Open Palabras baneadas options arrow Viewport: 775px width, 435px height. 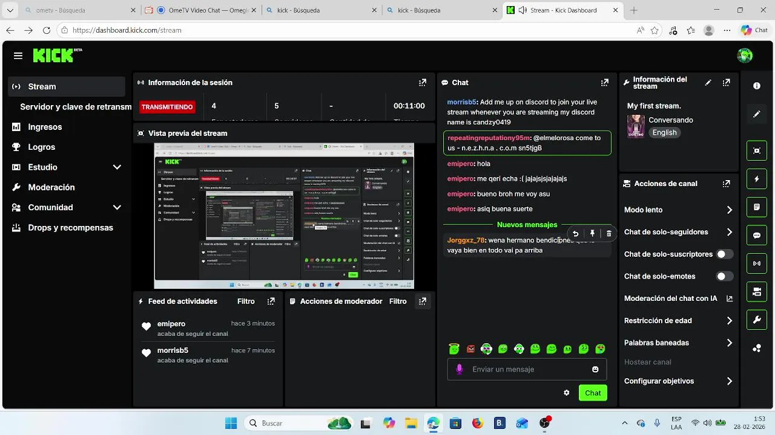[730, 343]
